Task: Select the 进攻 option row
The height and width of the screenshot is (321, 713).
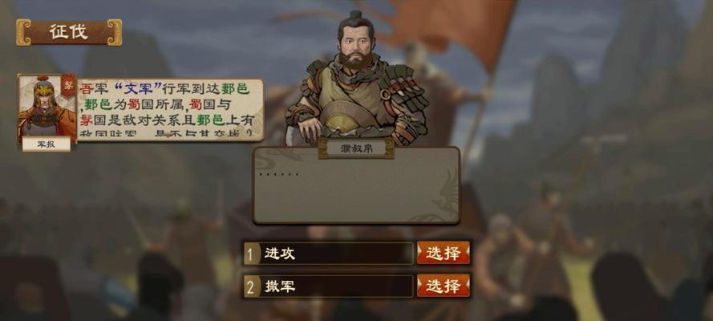Action: 329,254
